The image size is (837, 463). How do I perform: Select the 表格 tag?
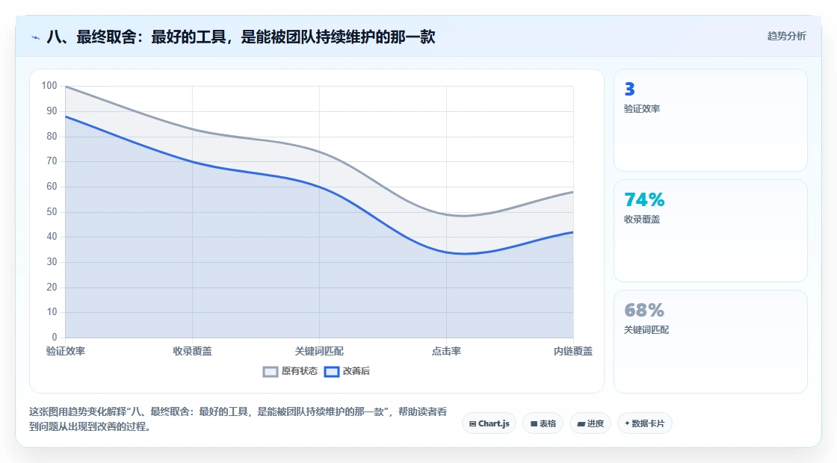(543, 423)
